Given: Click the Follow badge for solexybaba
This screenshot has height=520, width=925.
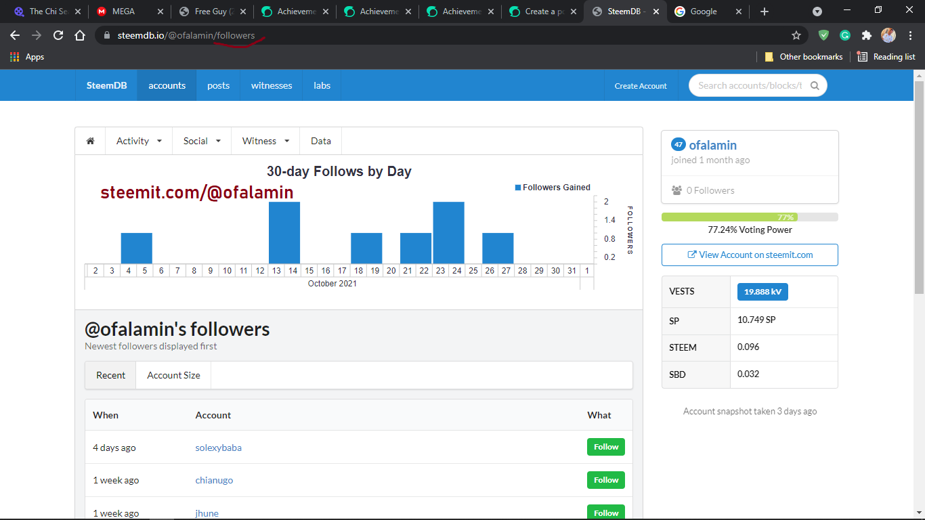Looking at the screenshot, I should coord(606,447).
